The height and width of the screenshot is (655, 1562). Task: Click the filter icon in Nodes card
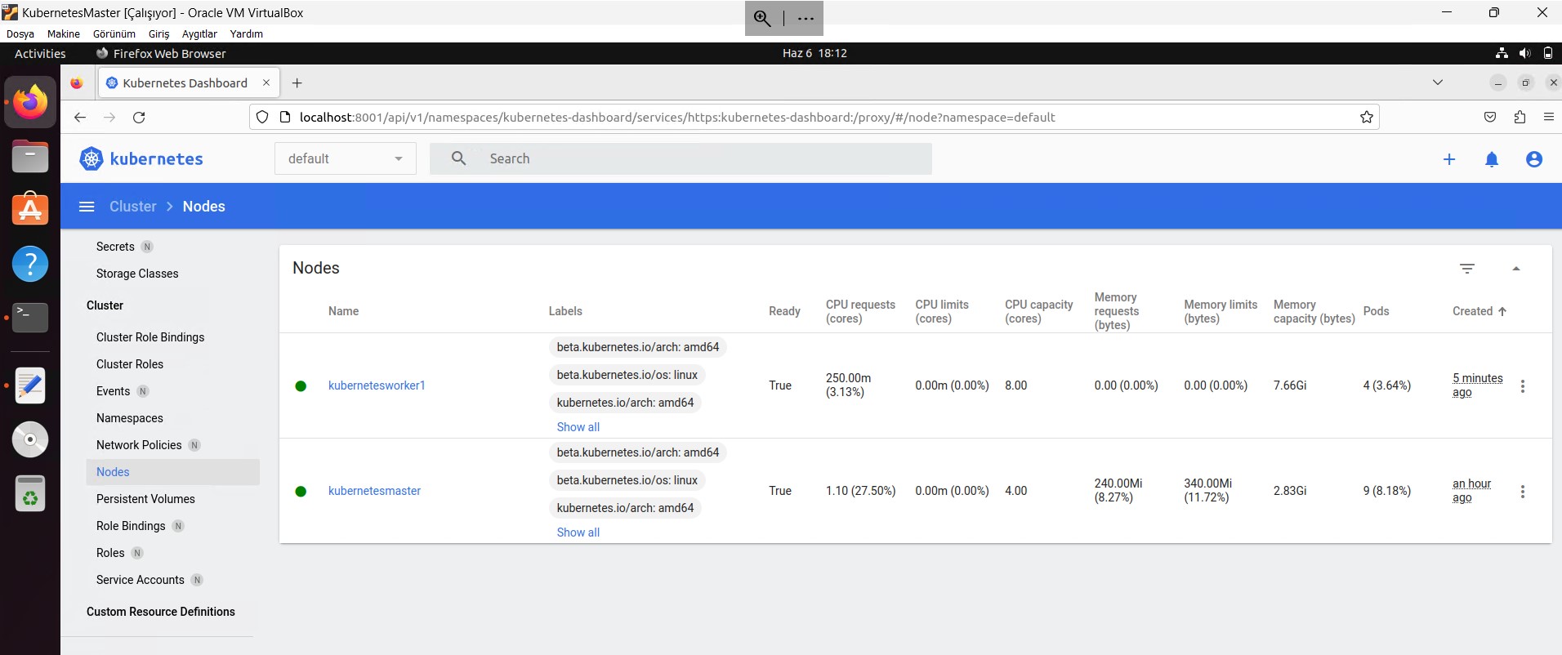point(1467,269)
